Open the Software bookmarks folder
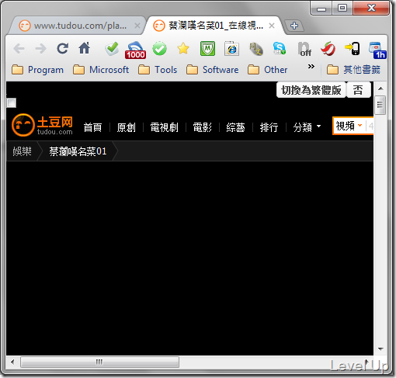The image size is (396, 378). coord(213,70)
